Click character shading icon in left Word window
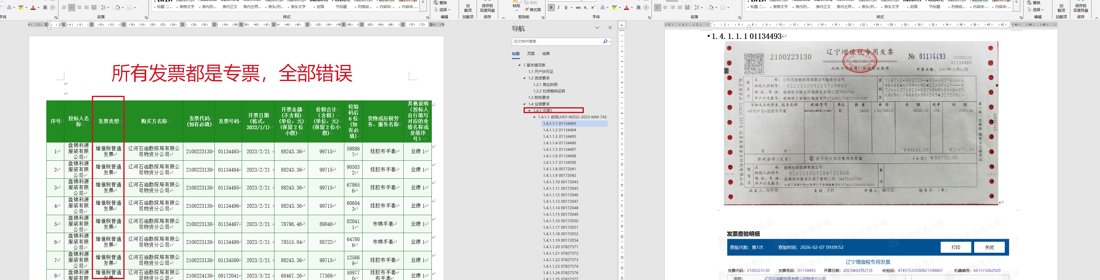Screen dimensions: 1100x280 [45, 8]
